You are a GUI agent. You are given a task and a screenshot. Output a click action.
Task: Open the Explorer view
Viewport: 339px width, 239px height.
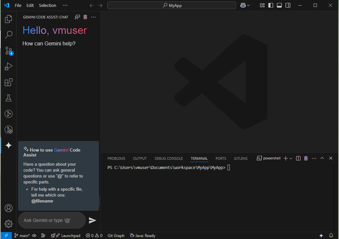click(x=9, y=19)
